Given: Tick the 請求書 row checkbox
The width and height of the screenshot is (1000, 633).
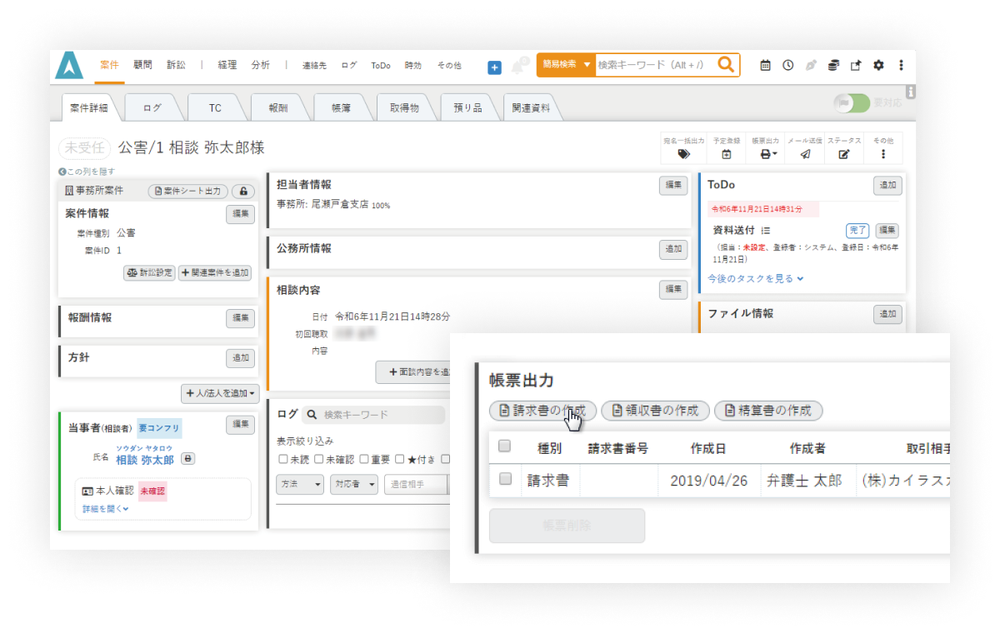Looking at the screenshot, I should [x=504, y=479].
